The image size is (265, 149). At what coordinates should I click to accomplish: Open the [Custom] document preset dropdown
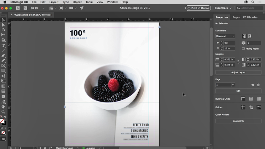[225, 36]
